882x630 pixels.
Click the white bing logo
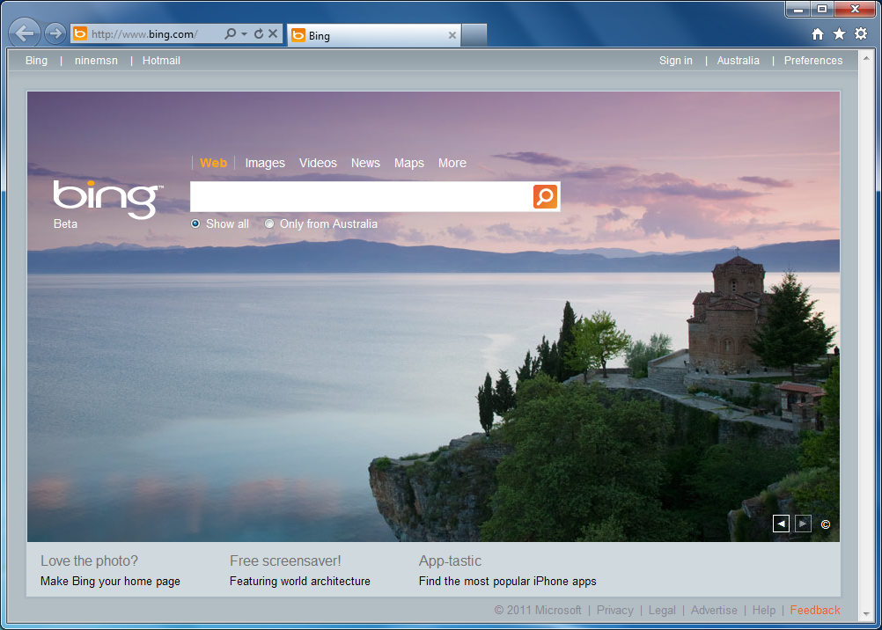[x=107, y=199]
